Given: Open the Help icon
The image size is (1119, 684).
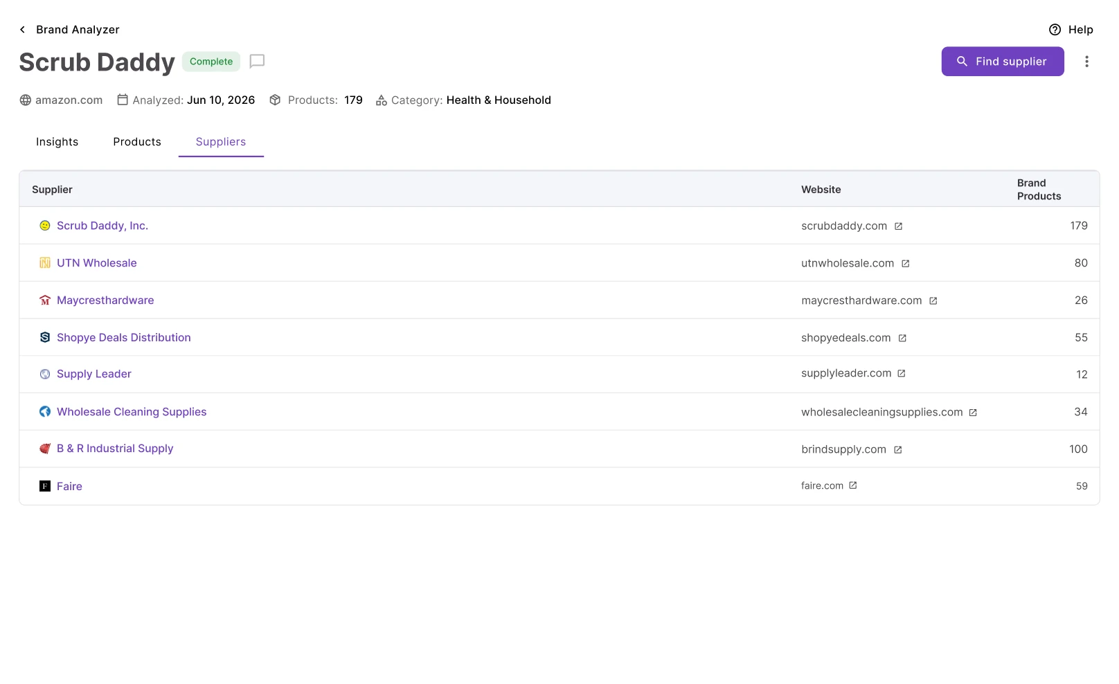Looking at the screenshot, I should click(x=1055, y=30).
